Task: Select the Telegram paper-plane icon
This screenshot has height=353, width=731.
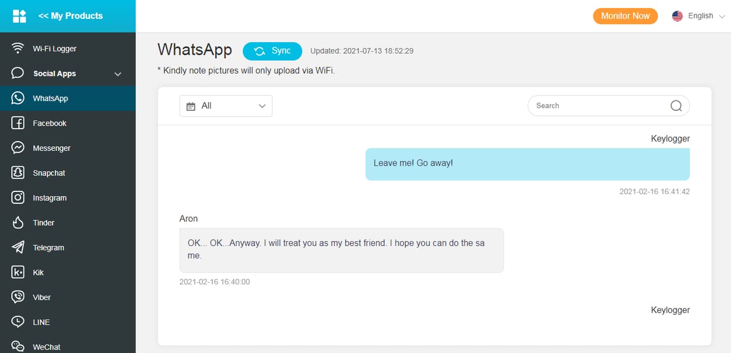Action: [x=18, y=247]
